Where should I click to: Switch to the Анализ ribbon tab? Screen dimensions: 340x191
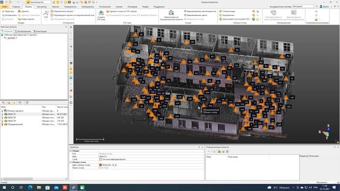coord(119,7)
